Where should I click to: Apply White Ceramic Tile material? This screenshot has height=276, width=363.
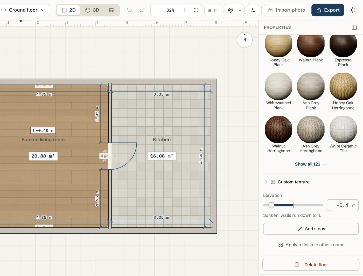pos(343,134)
